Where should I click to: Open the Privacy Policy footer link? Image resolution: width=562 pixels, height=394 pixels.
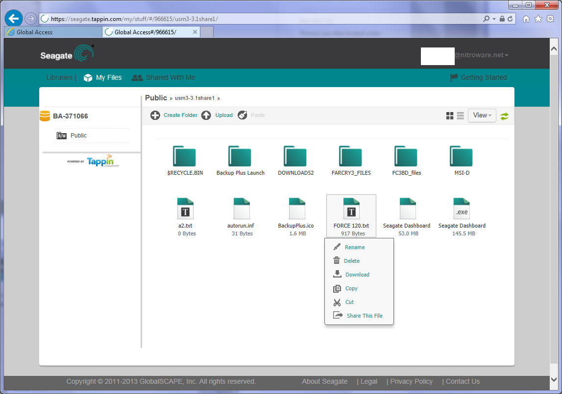click(412, 381)
